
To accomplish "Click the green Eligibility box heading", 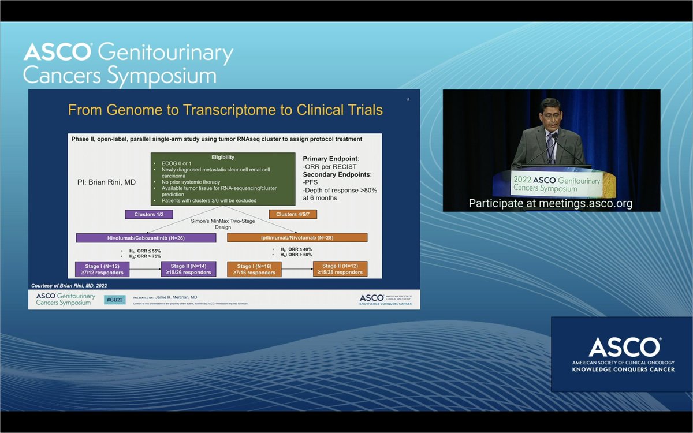I will (x=224, y=156).
